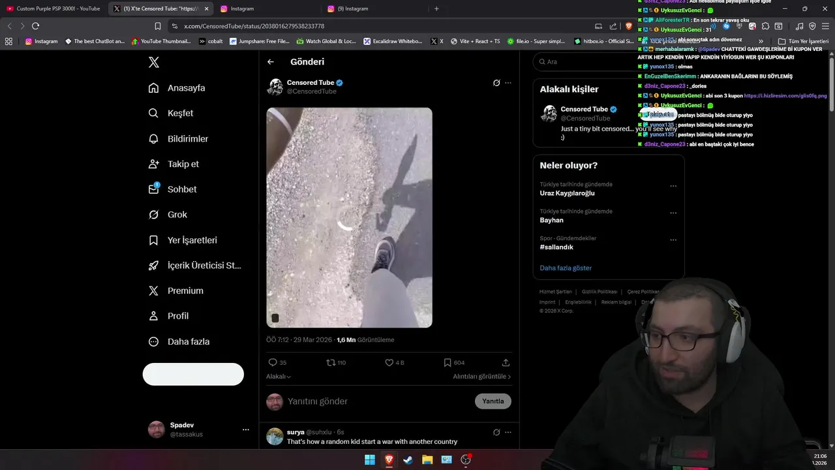Open Alıntıları görüntüle link
Image resolution: width=835 pixels, height=470 pixels.
point(482,377)
